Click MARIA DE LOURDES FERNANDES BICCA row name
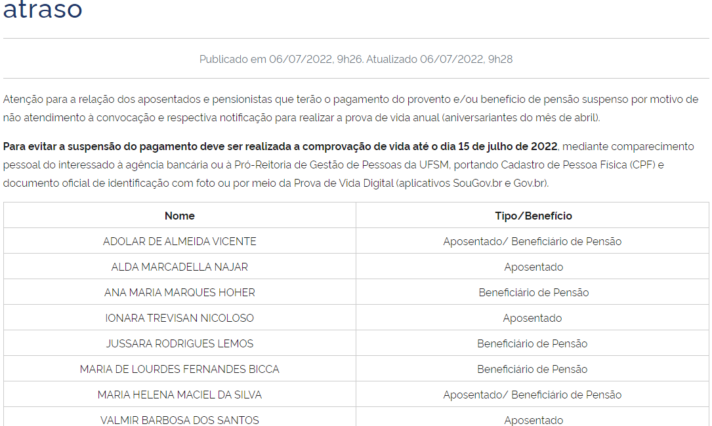 (179, 369)
